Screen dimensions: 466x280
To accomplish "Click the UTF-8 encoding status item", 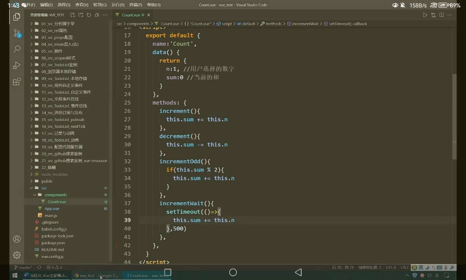I will pyautogui.click(x=390, y=267).
